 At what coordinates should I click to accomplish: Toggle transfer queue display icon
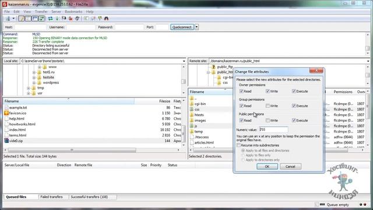(x=41, y=19)
